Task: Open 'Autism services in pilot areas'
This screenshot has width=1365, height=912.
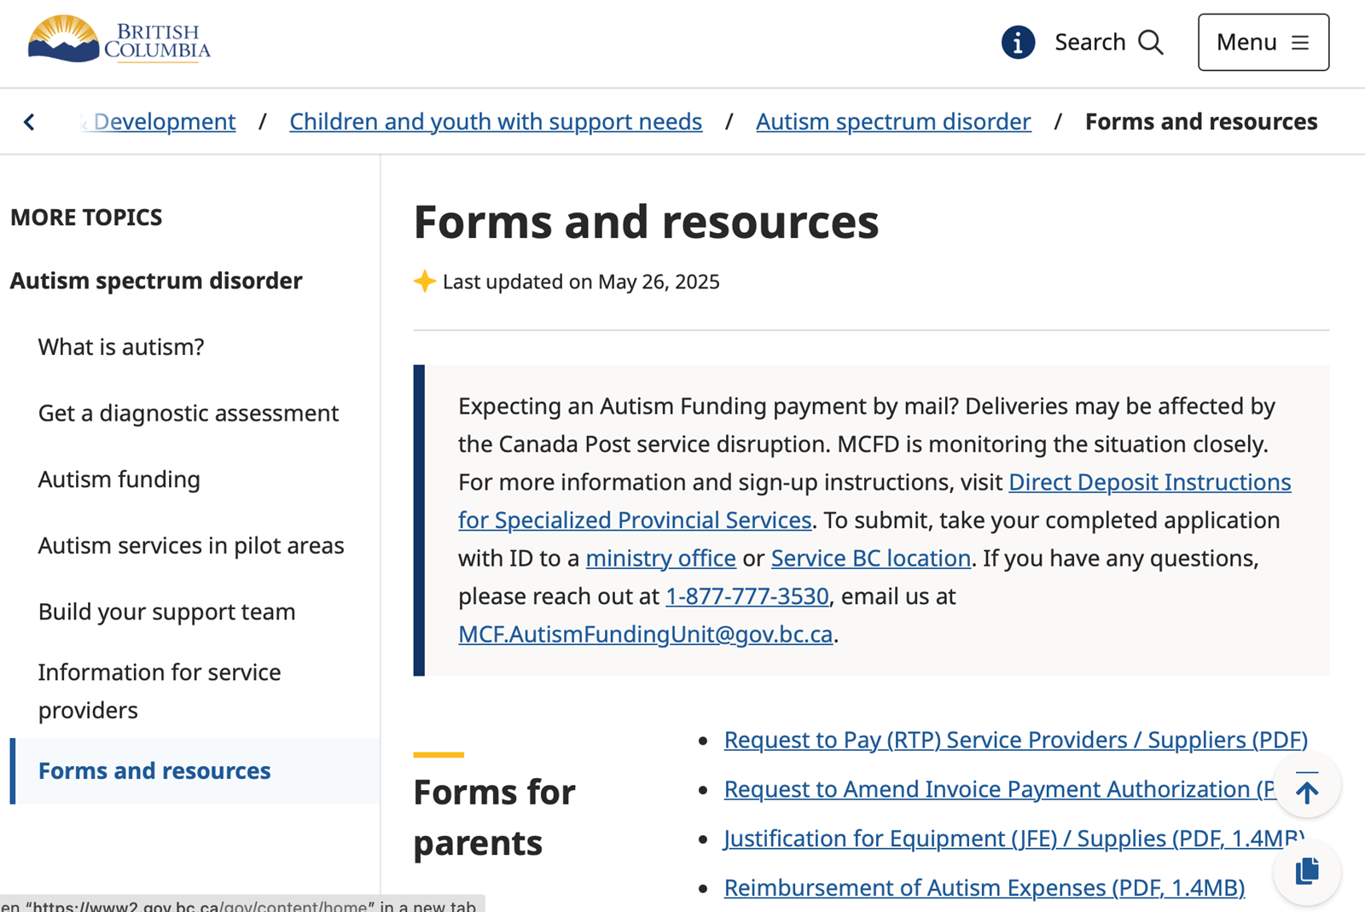Action: pyautogui.click(x=191, y=545)
